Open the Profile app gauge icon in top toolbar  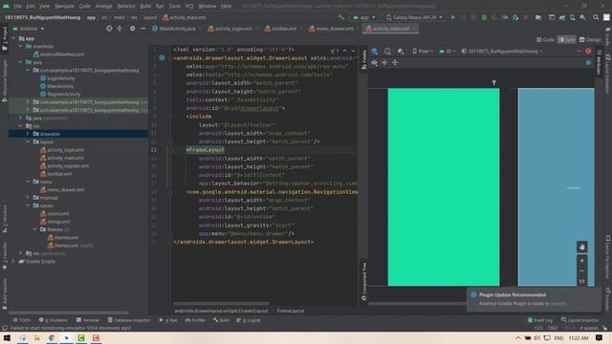click(x=505, y=17)
